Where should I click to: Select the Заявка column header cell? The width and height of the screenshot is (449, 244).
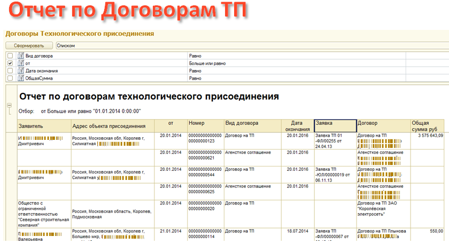click(x=335, y=125)
